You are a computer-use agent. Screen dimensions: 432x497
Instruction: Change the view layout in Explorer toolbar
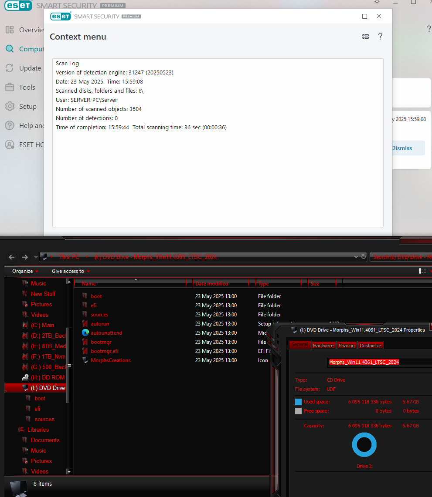(x=422, y=271)
